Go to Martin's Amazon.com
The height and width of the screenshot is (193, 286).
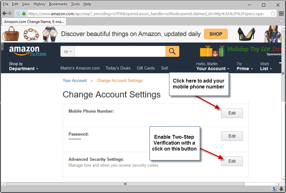(x=80, y=68)
